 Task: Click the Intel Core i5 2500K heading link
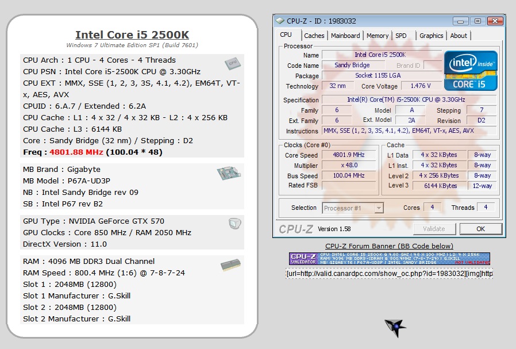[x=132, y=34]
